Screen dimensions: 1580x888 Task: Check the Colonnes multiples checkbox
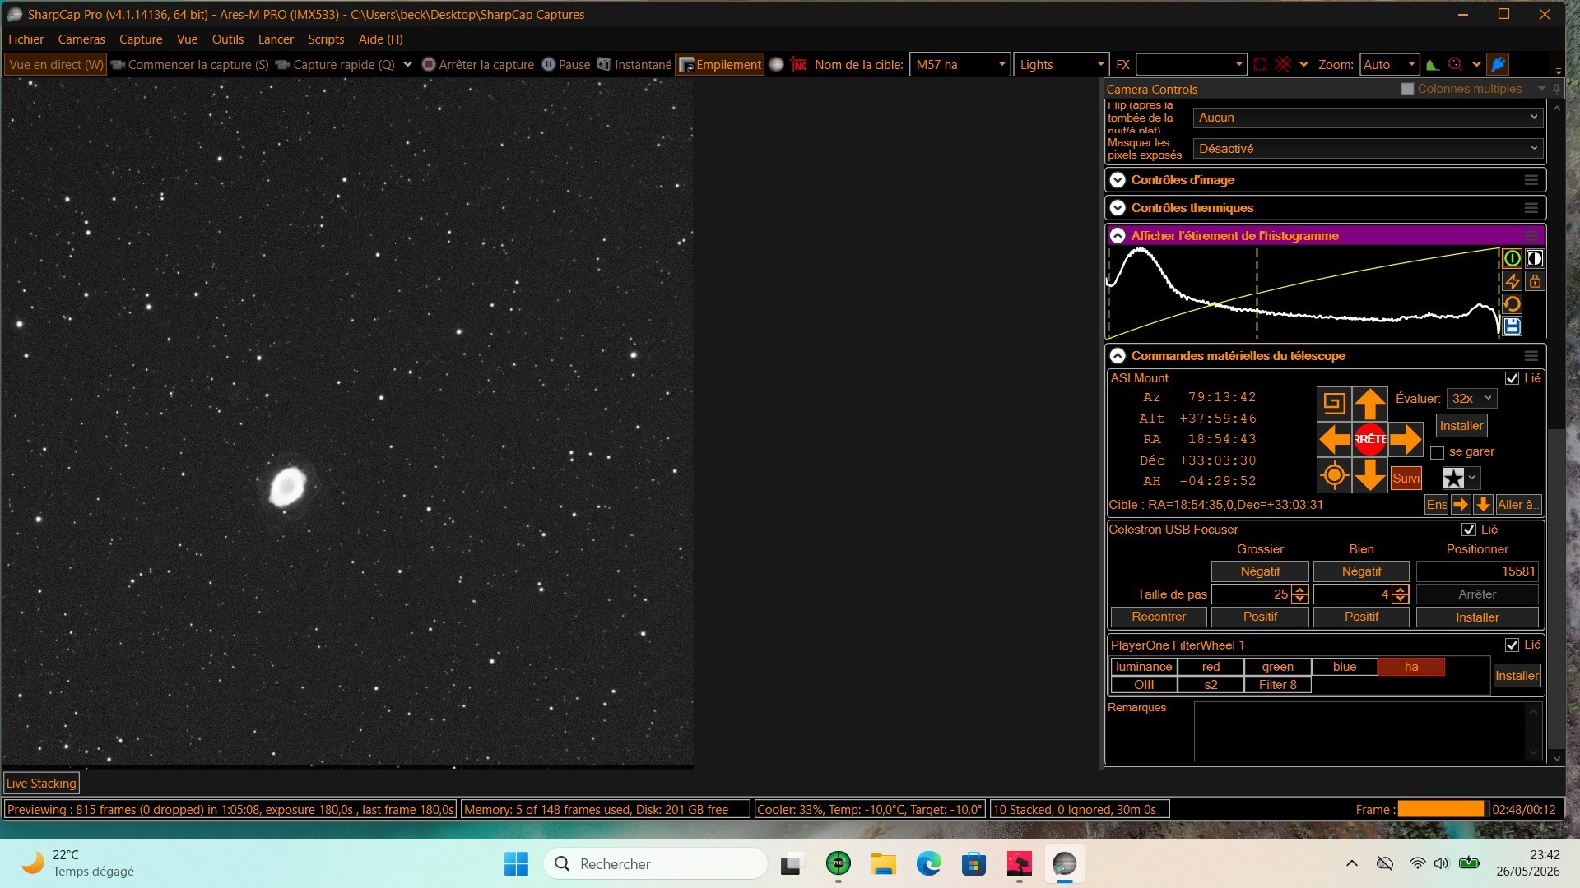(x=1407, y=89)
